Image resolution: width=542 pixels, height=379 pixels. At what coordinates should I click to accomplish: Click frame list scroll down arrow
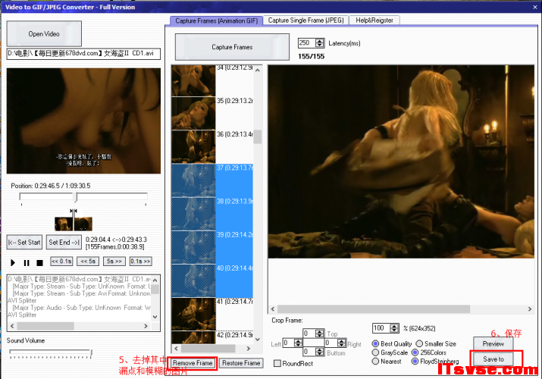click(x=258, y=340)
